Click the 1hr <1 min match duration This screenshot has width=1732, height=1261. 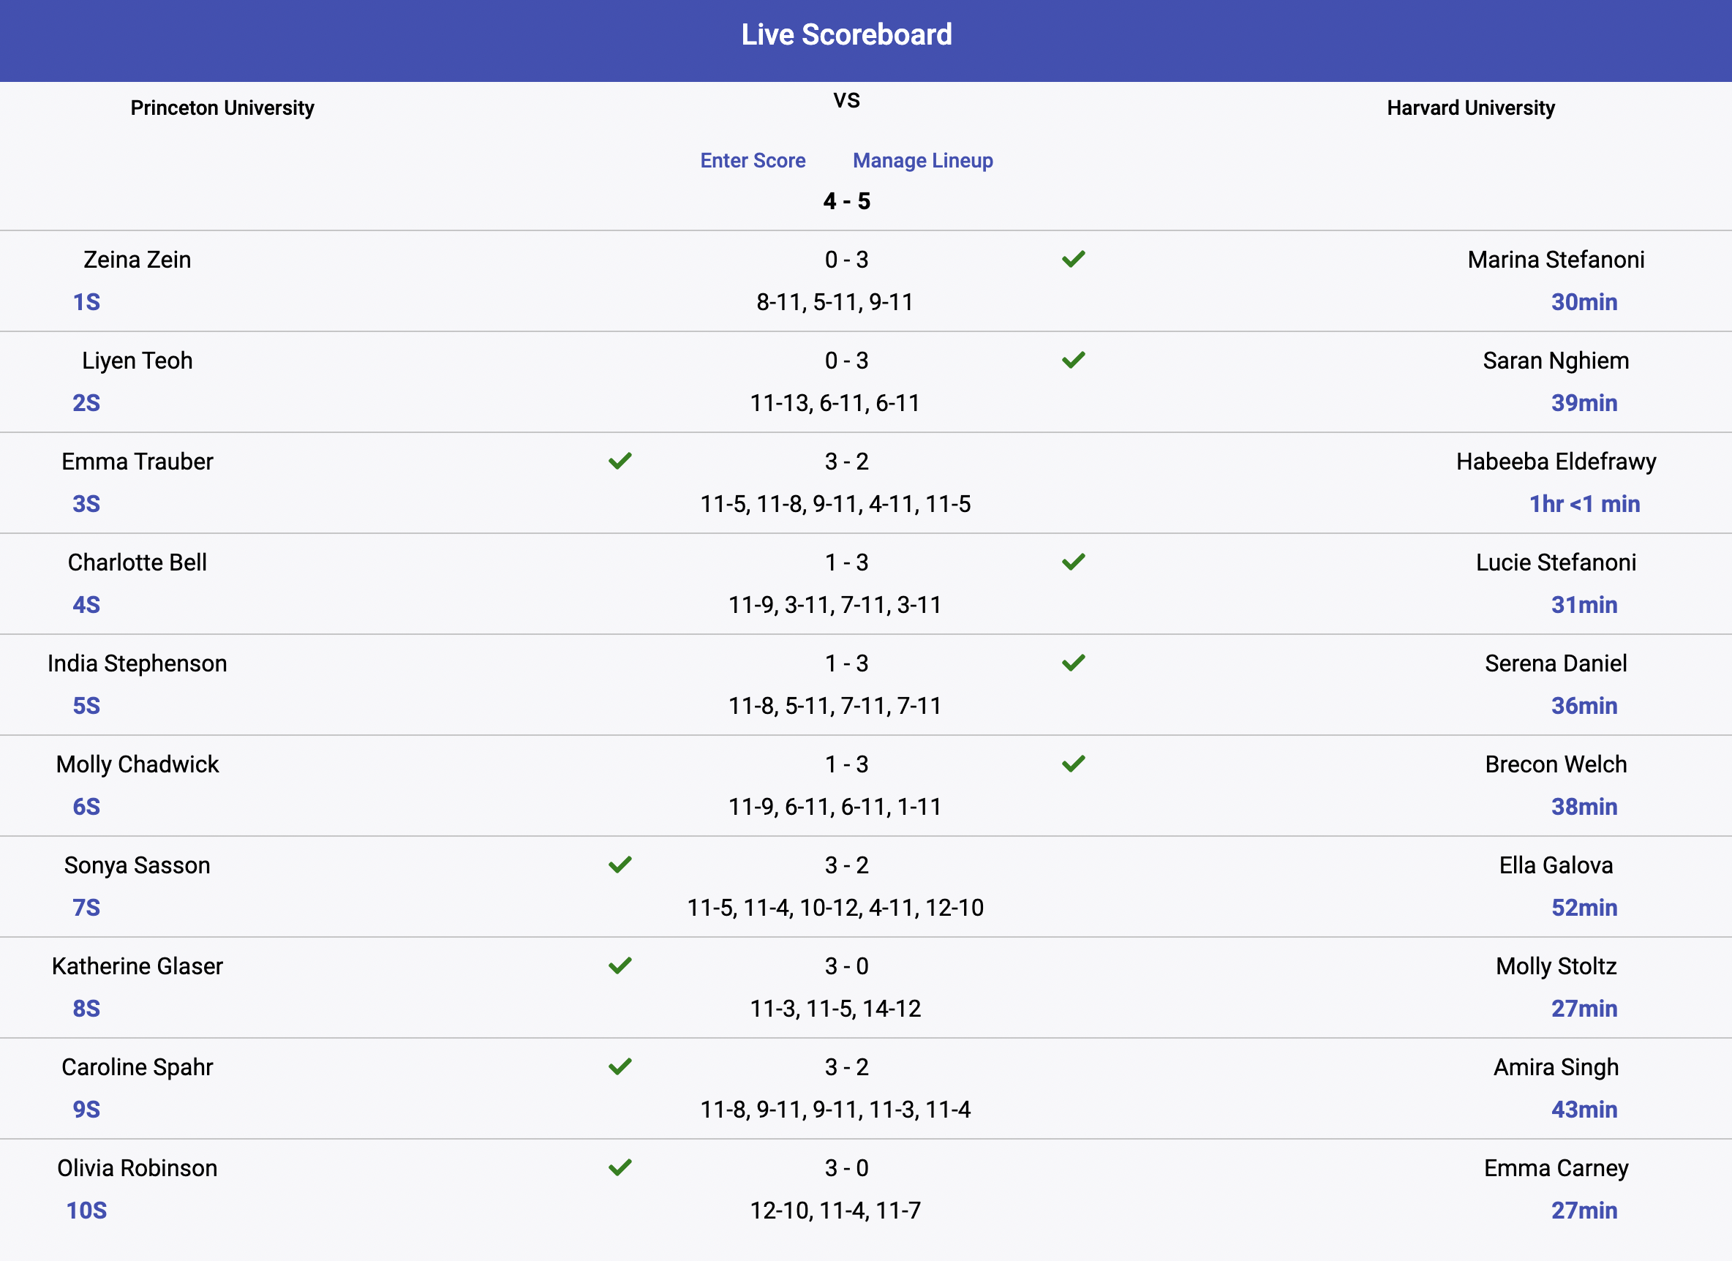pyautogui.click(x=1584, y=504)
